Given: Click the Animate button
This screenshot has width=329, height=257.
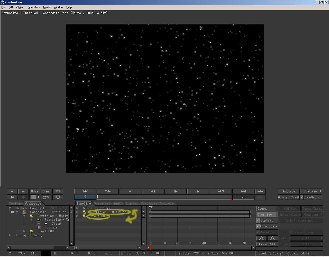Looking at the screenshot, I should click(288, 191).
